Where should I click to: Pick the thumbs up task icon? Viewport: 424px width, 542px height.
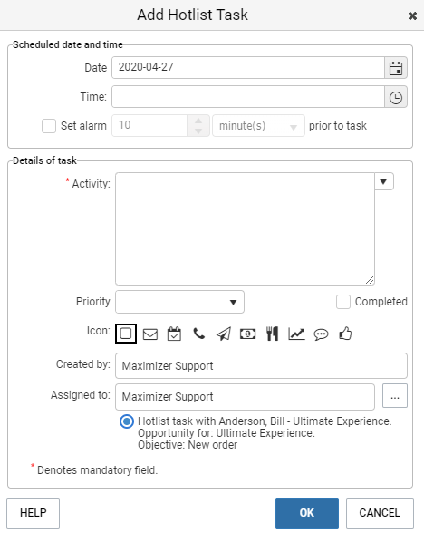tap(345, 334)
